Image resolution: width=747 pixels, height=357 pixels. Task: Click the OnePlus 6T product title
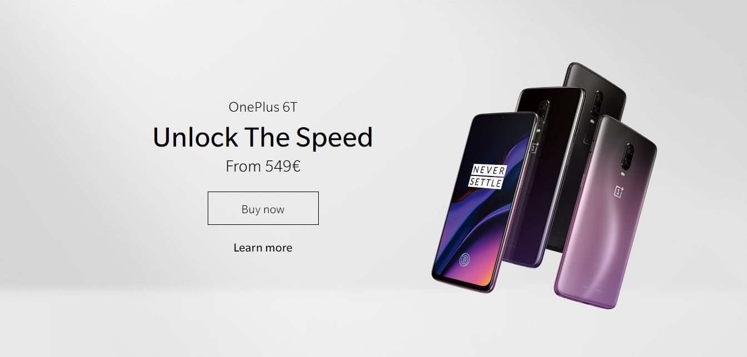click(263, 107)
